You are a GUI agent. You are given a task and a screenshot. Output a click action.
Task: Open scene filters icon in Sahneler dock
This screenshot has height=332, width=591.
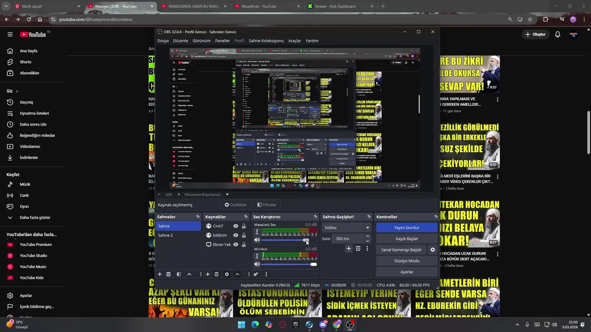tap(179, 274)
